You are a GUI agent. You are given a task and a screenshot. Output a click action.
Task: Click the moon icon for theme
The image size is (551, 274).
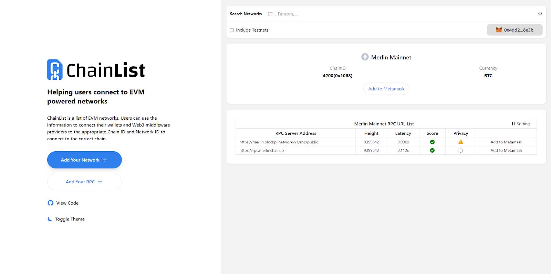[x=50, y=219]
